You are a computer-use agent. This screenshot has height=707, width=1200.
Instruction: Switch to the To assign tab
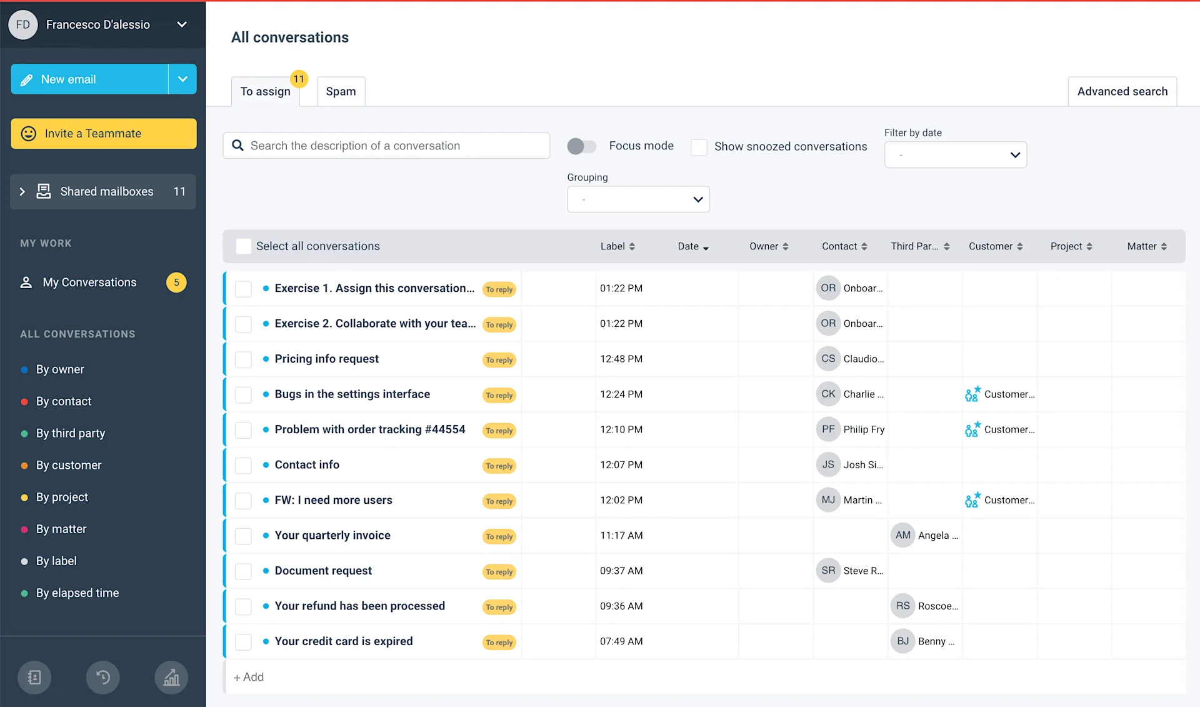264,91
